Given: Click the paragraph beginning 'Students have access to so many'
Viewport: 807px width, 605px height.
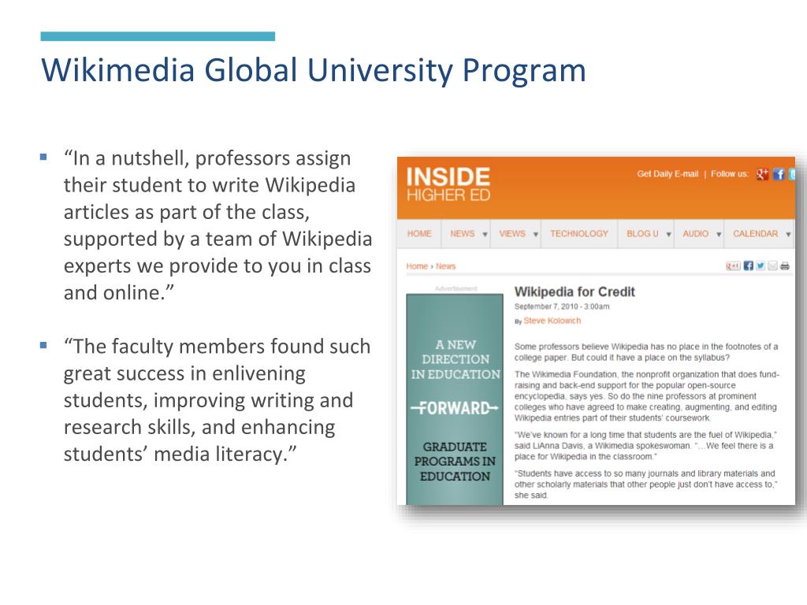Looking at the screenshot, I should pyautogui.click(x=646, y=484).
